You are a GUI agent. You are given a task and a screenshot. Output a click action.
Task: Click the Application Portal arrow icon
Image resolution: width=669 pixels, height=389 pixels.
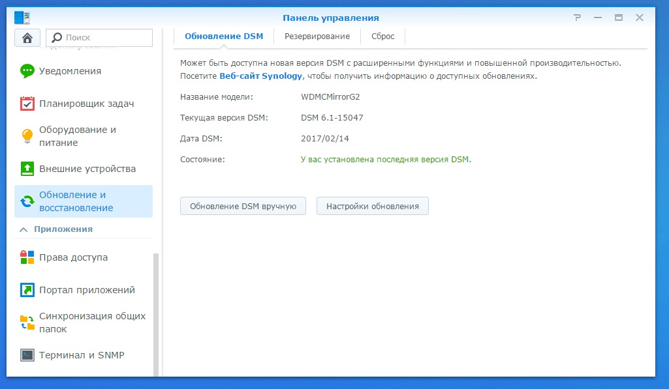tap(27, 290)
